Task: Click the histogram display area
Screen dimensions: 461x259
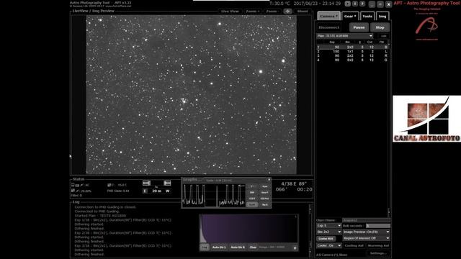Action: [x=249, y=229]
